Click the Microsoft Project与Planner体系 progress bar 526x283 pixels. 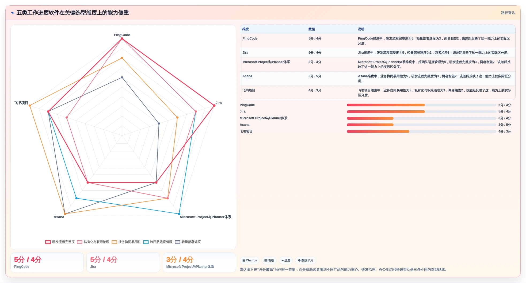pos(421,118)
